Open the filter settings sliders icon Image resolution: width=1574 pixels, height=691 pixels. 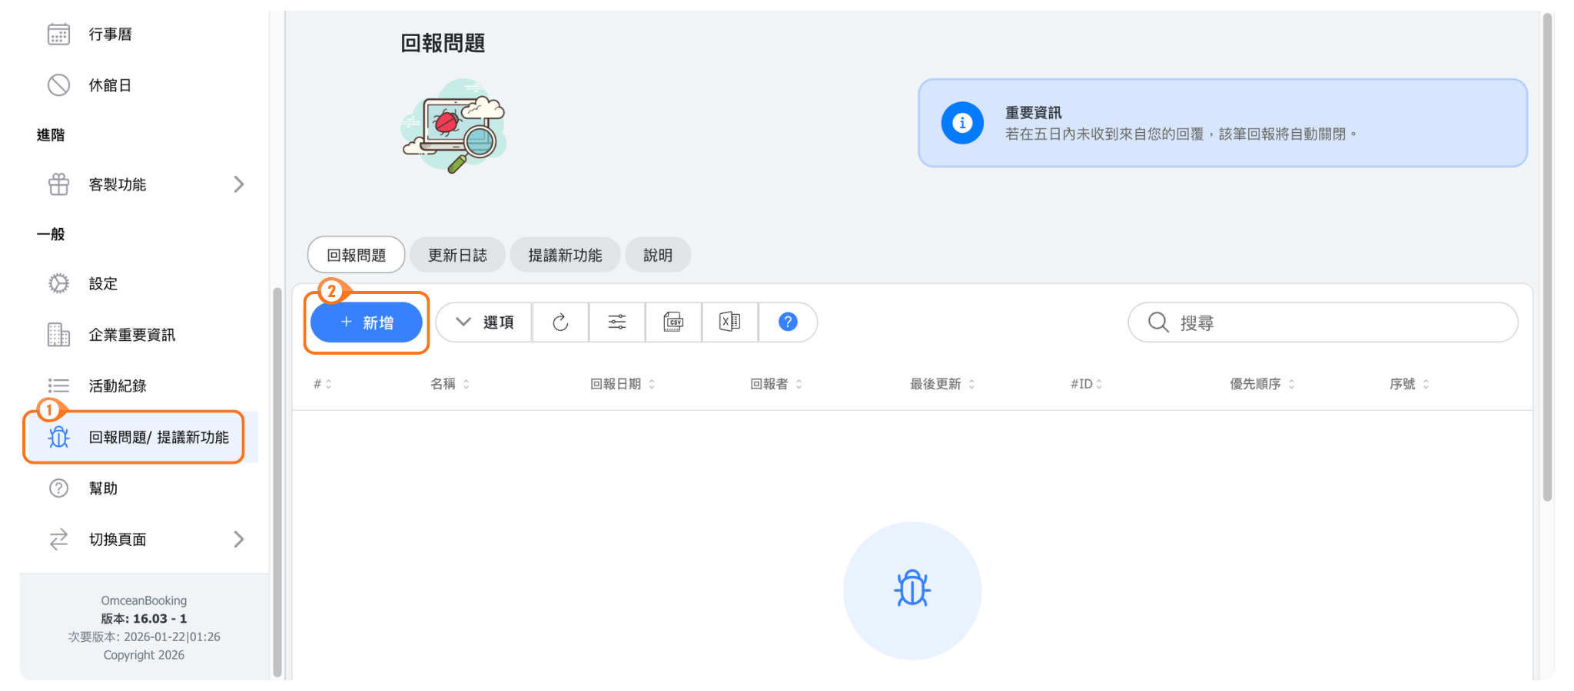tap(617, 322)
